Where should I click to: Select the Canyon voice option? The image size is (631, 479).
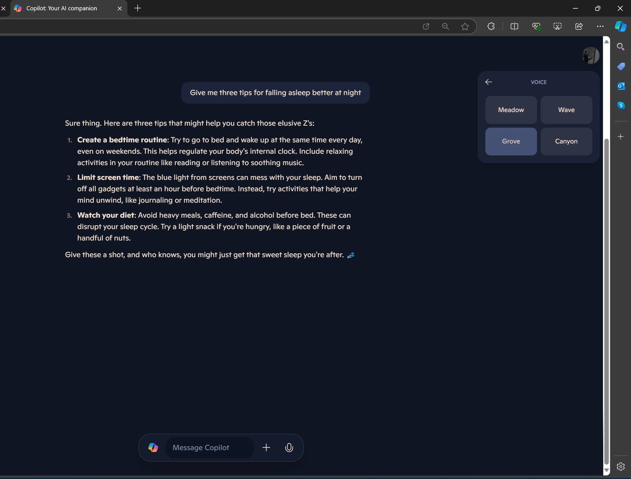(566, 141)
